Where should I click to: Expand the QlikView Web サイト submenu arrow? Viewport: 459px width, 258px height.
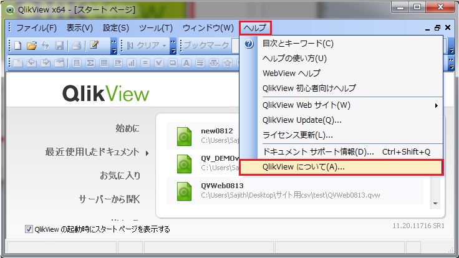(437, 105)
